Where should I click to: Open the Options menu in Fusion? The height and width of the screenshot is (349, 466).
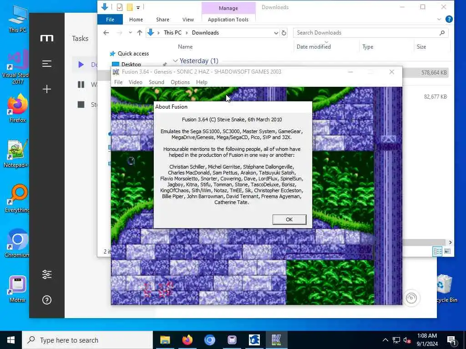[x=180, y=82]
